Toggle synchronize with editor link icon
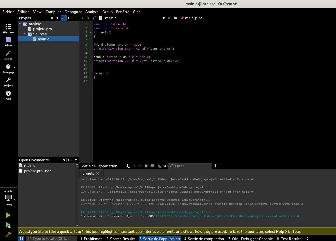 (x=63, y=18)
